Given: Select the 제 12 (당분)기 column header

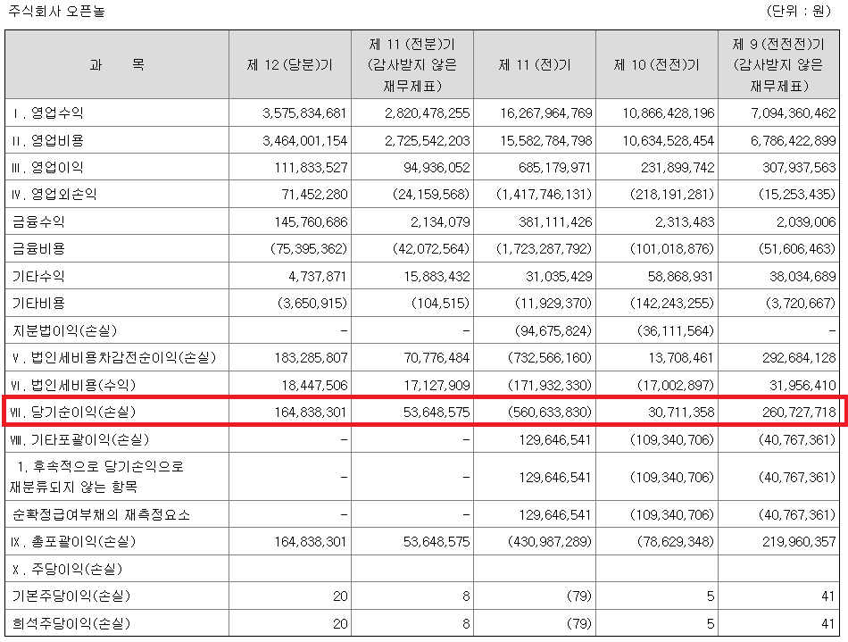Looking at the screenshot, I should coord(290,65).
